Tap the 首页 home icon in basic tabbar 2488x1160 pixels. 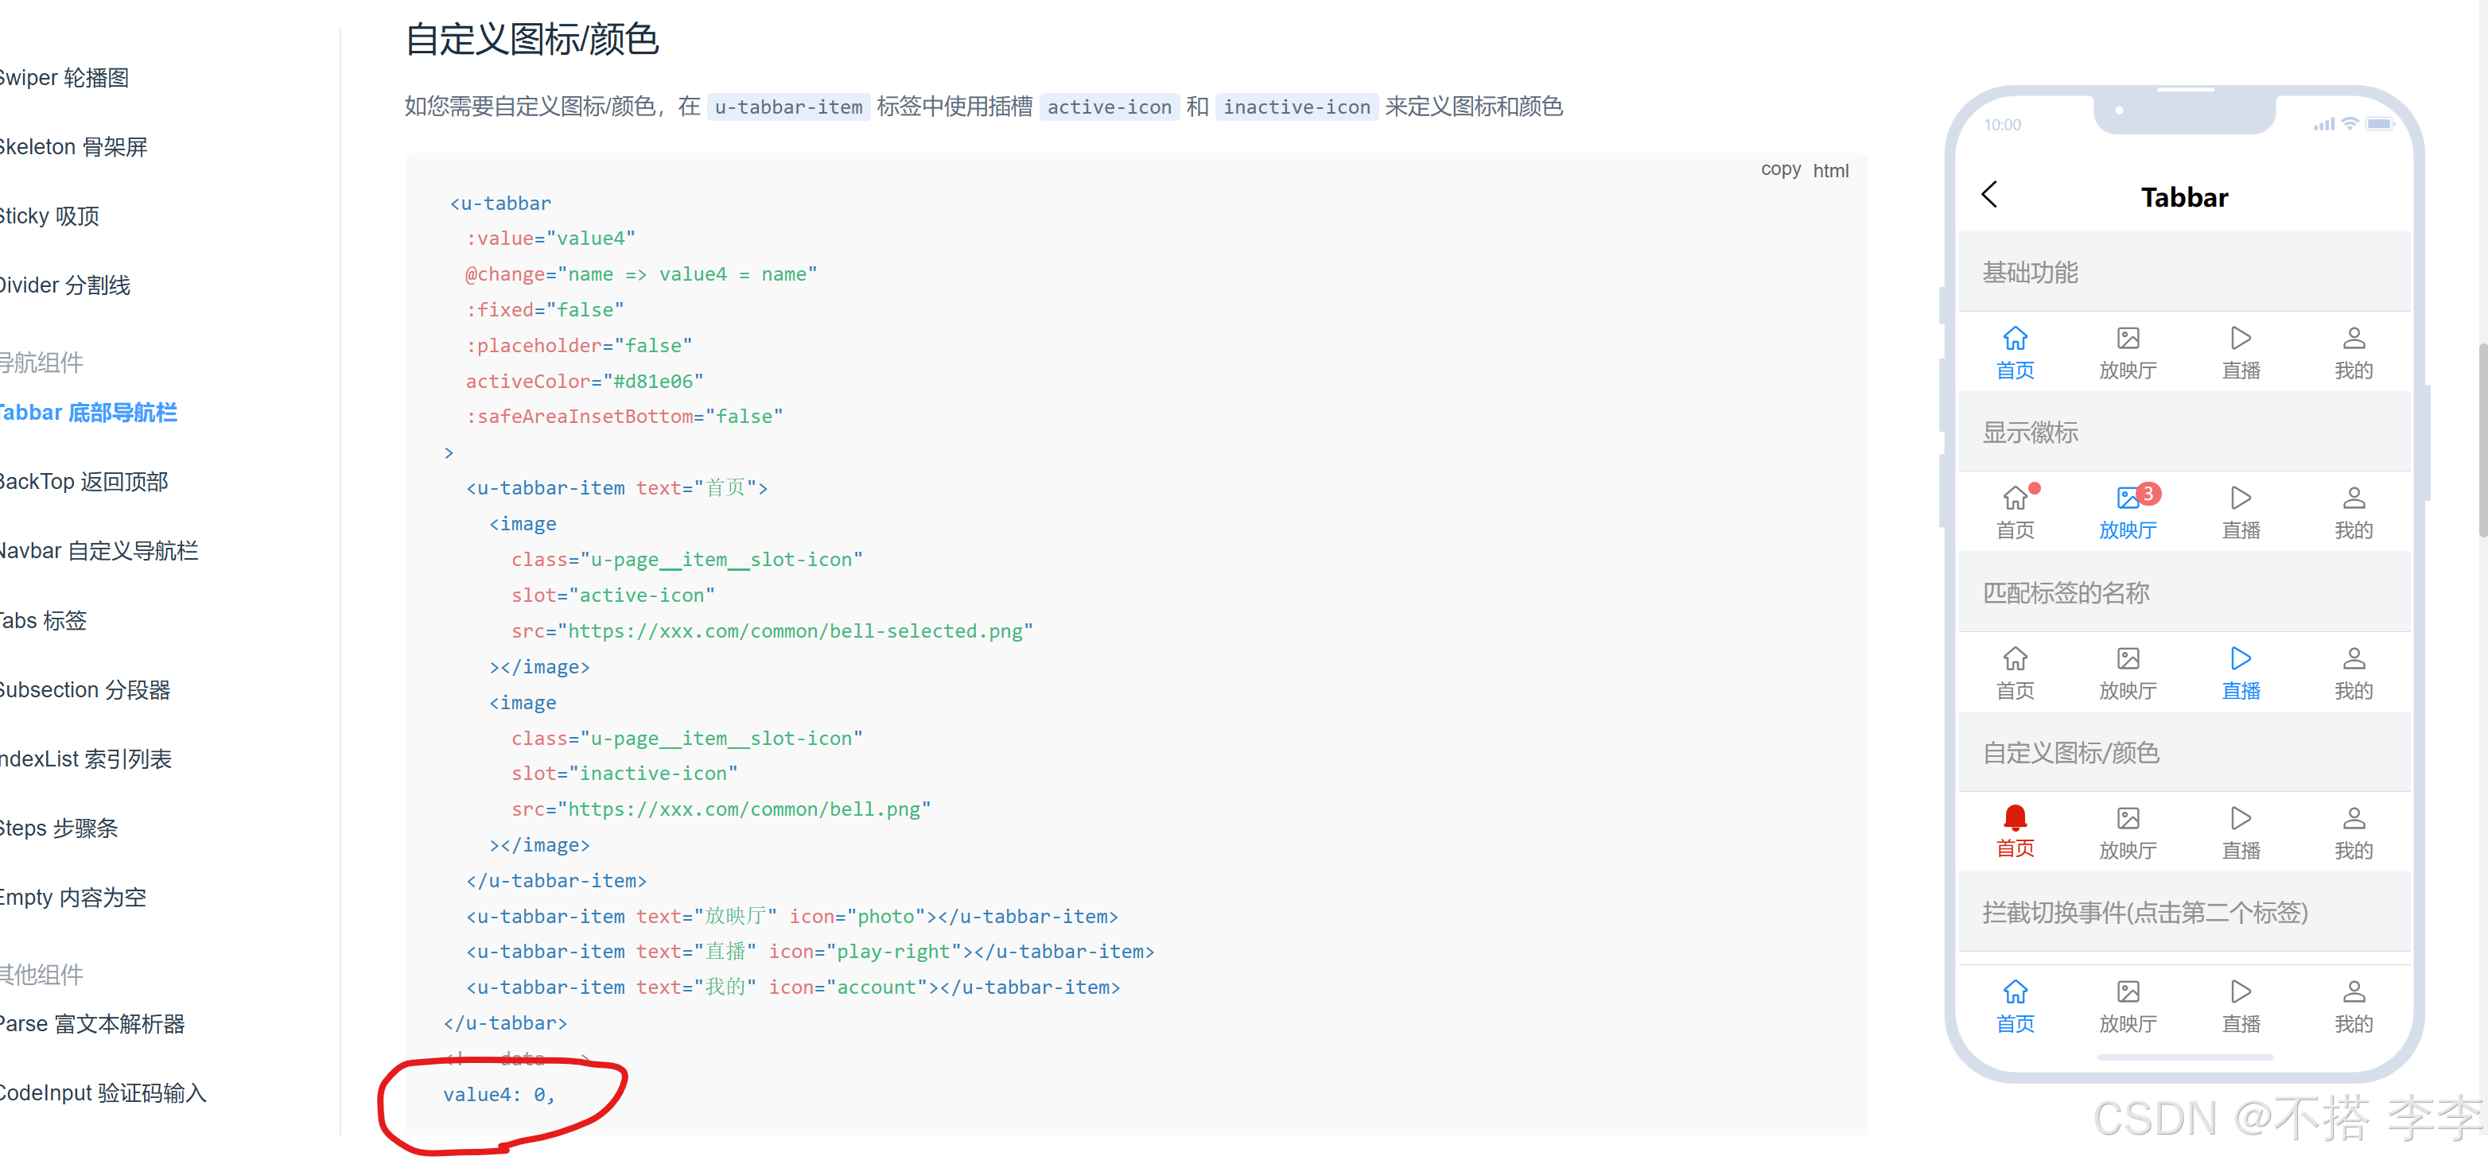pos(2015,339)
